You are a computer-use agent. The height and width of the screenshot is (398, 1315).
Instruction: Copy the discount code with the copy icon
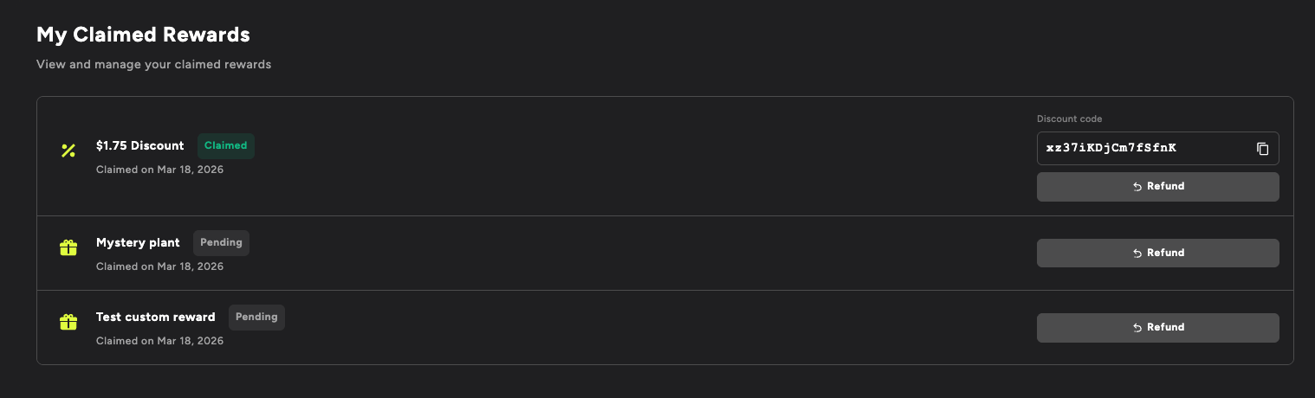pyautogui.click(x=1262, y=148)
